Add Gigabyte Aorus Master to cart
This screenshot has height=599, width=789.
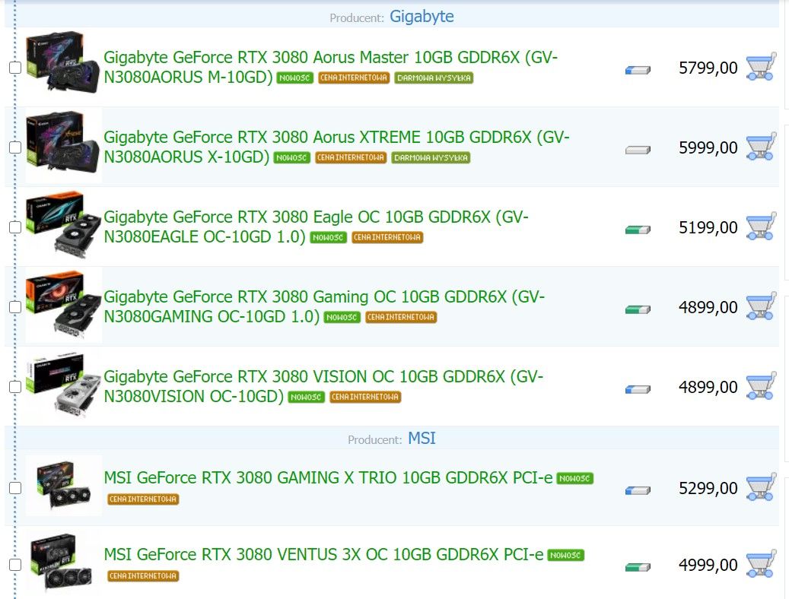(x=760, y=68)
